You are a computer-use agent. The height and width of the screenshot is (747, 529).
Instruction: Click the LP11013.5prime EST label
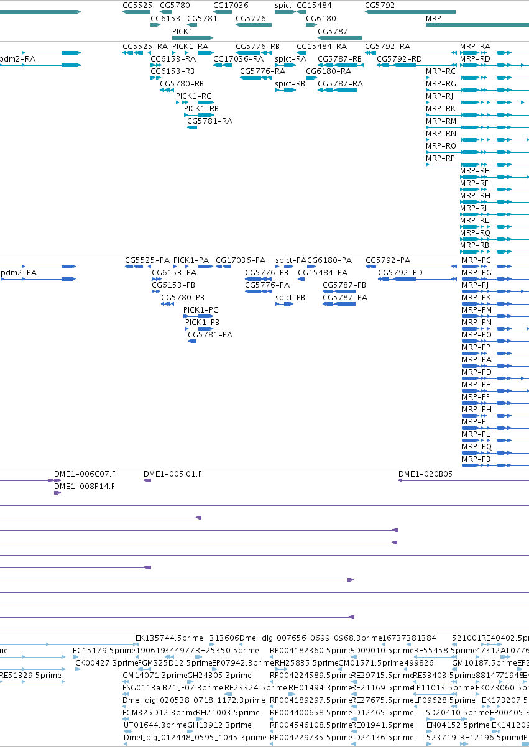[x=444, y=688]
